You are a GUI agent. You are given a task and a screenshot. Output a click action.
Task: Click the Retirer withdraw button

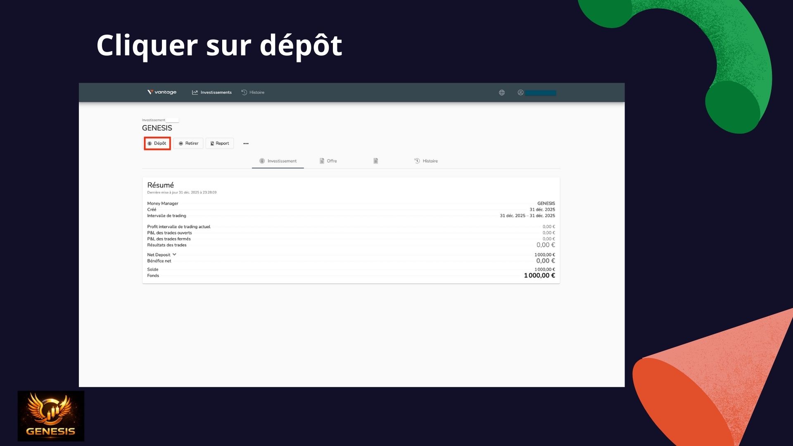click(x=188, y=143)
